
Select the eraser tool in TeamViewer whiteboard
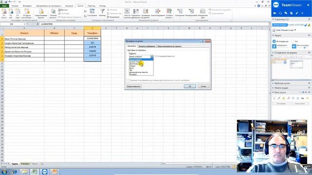[x=289, y=98]
